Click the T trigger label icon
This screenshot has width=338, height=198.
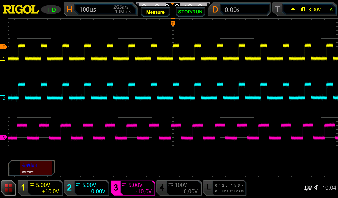(277, 9)
